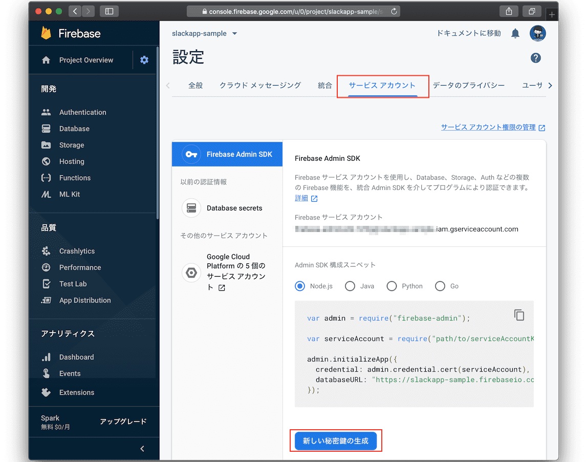The height and width of the screenshot is (462, 587).
Task: Click the アップグレード button
Action: pos(123,422)
